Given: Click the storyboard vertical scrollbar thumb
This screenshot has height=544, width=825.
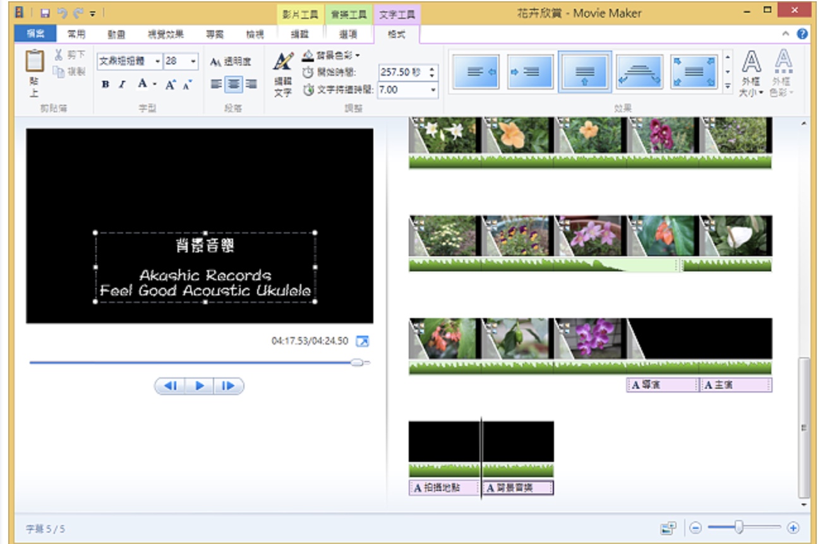Looking at the screenshot, I should (x=804, y=427).
